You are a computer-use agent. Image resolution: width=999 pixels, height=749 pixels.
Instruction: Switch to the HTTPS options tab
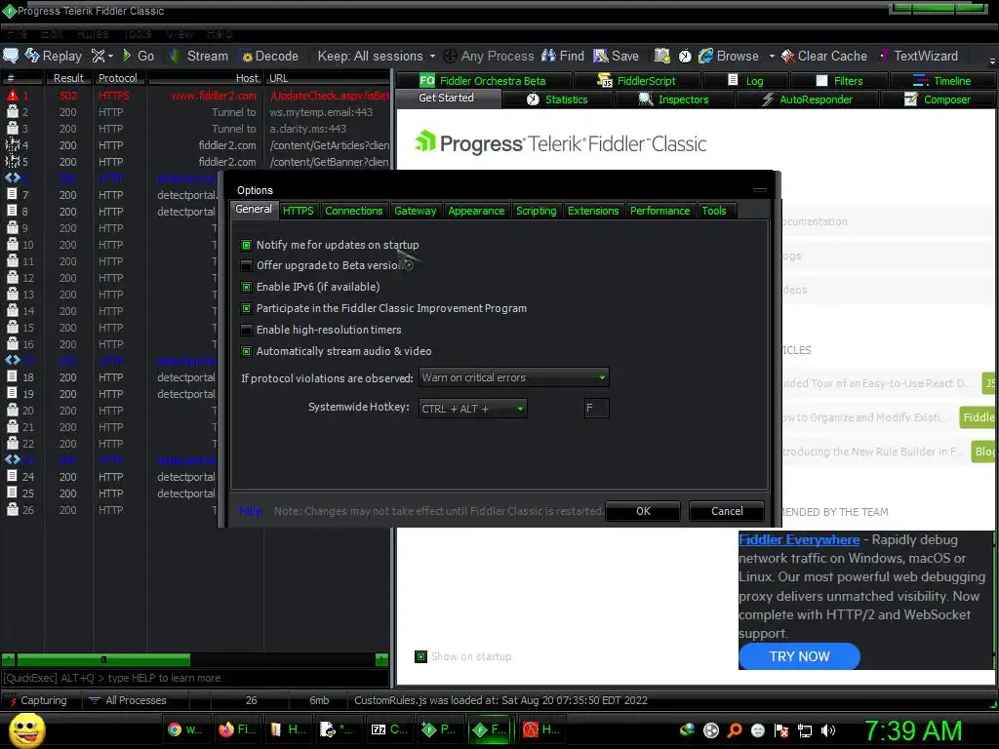coord(299,211)
